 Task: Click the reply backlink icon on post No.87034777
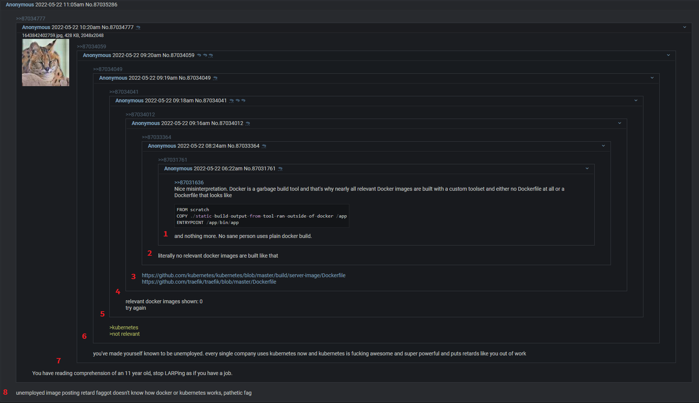pos(138,28)
